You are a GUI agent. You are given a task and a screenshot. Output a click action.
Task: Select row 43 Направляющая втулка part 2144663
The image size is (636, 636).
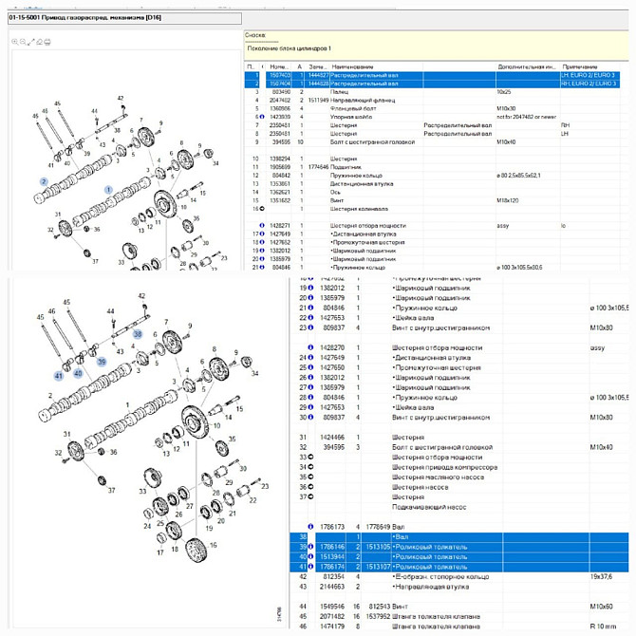point(459,587)
